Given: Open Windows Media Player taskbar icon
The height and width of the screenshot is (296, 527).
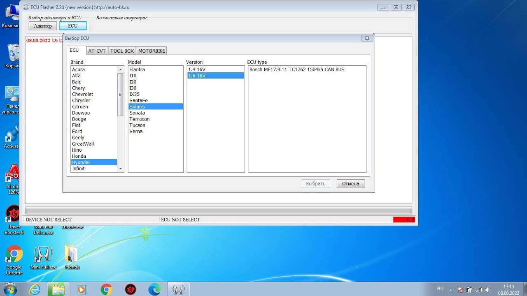Looking at the screenshot, I should click(82, 289).
